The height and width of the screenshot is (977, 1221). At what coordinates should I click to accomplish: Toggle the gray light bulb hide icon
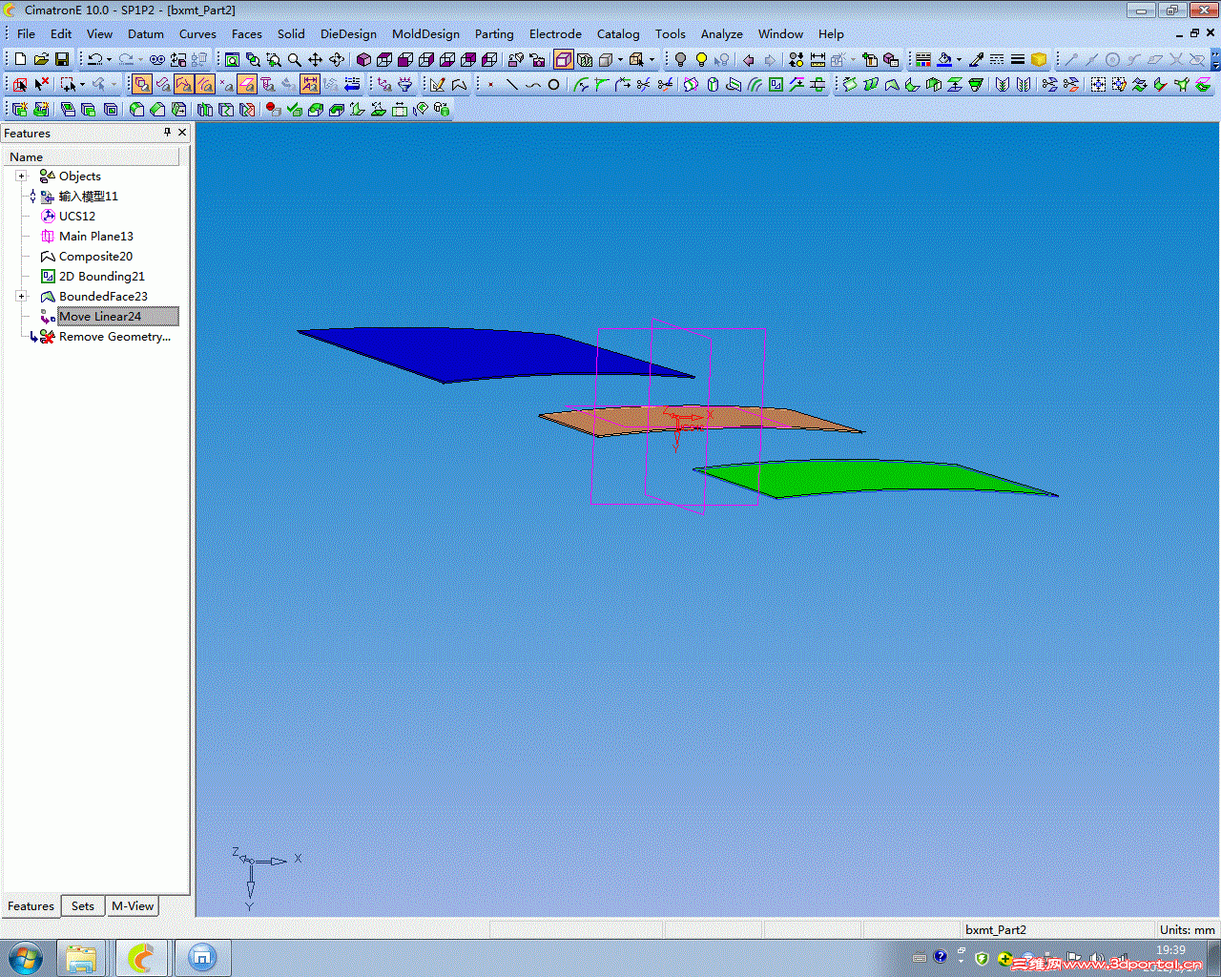(680, 59)
